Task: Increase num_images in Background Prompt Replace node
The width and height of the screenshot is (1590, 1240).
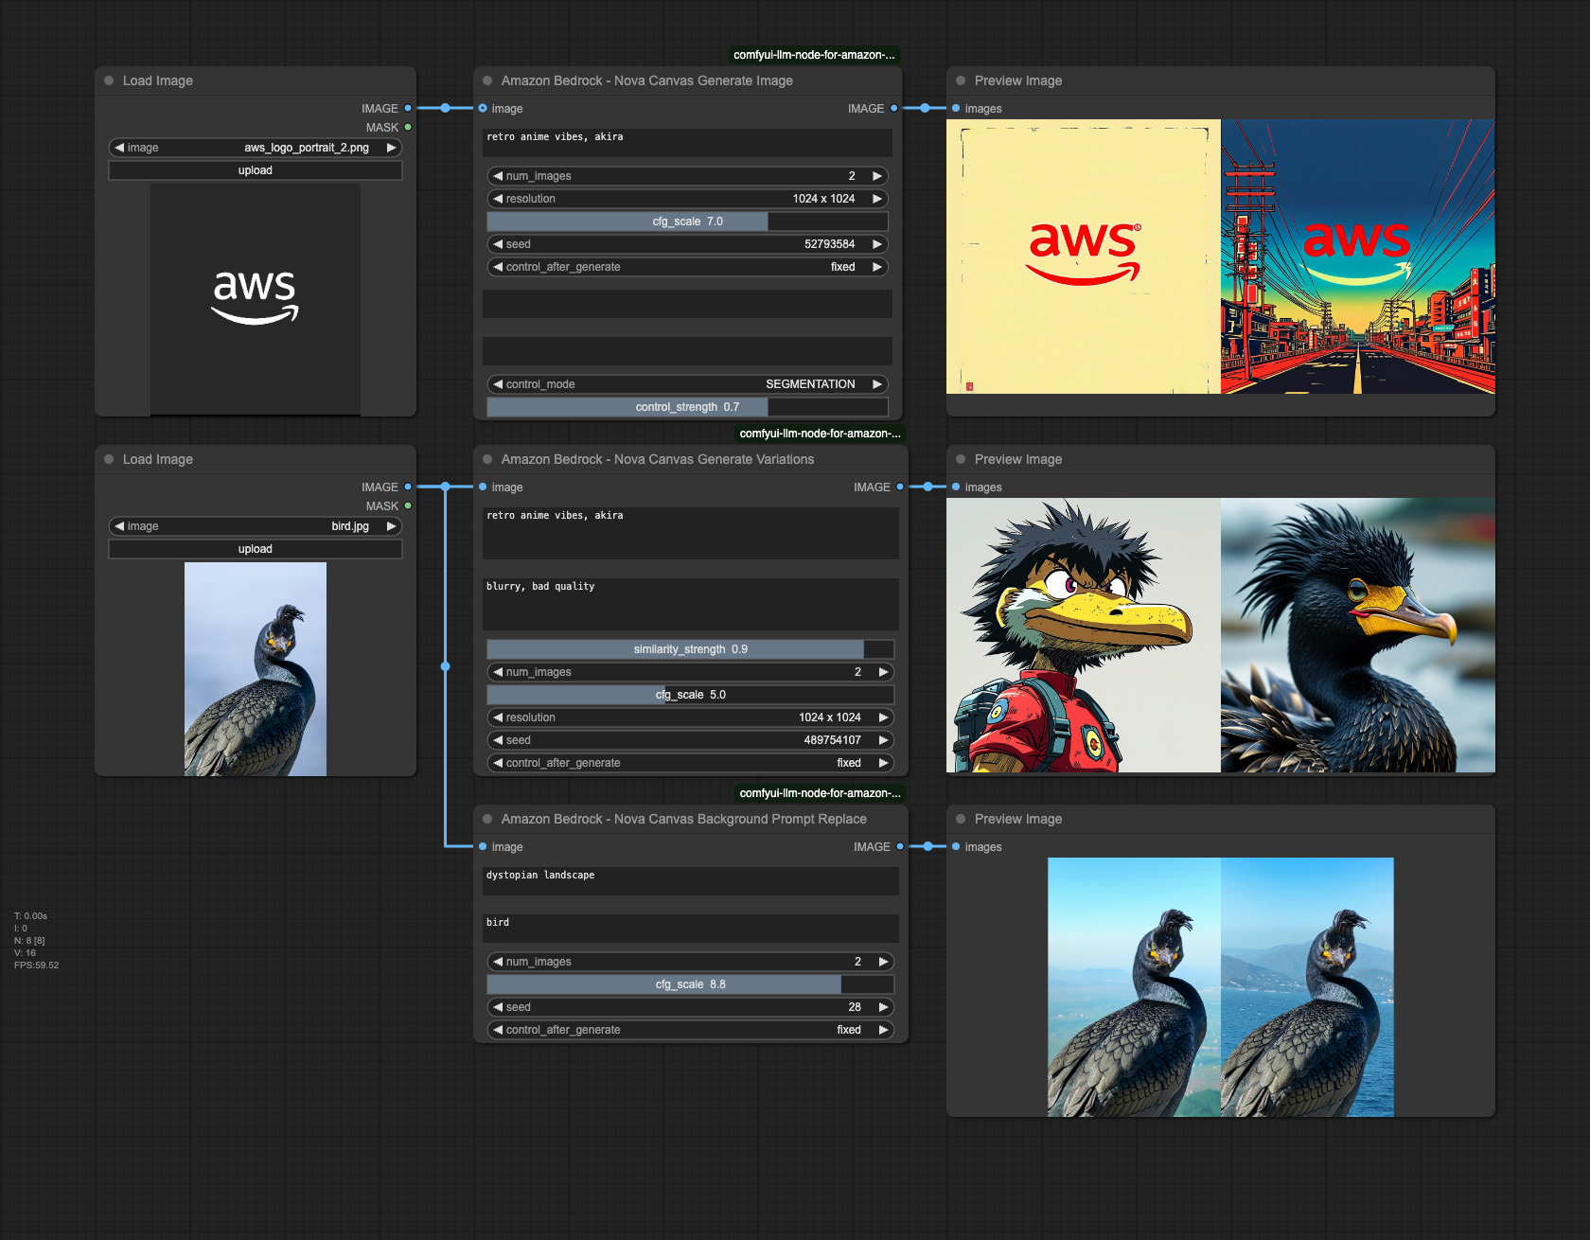Action: [883, 962]
